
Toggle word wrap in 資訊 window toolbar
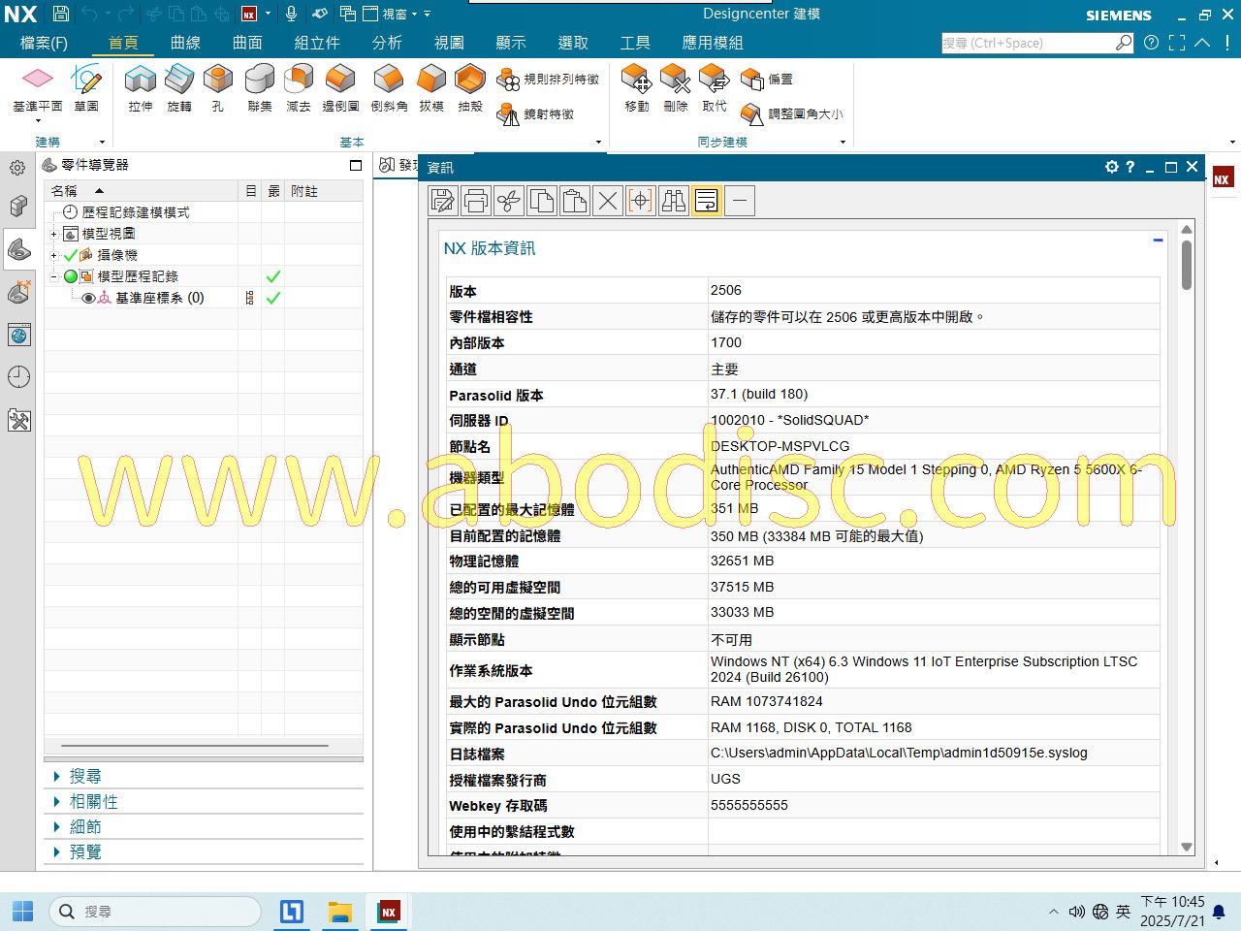tap(707, 201)
